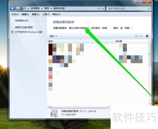Click the 卸载或更改程序 heading
This screenshot has width=158, height=129.
pos(64,22)
